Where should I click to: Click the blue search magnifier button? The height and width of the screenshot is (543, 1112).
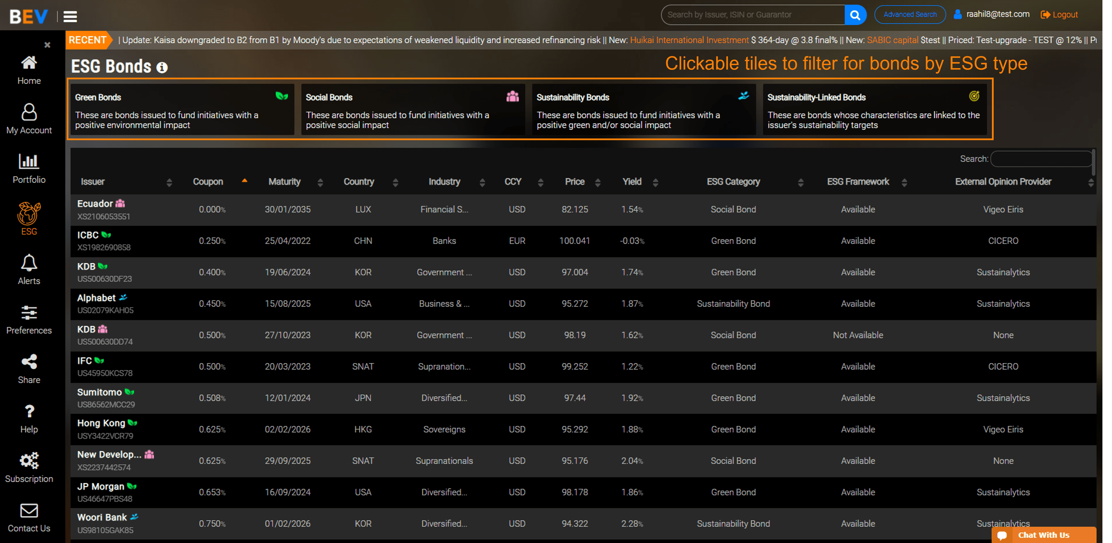coord(855,15)
